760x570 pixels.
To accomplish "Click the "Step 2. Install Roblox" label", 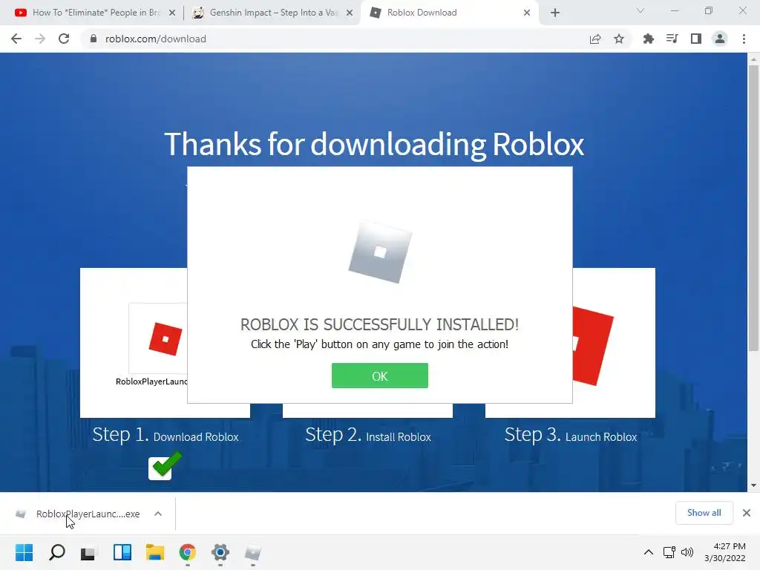I will [x=368, y=435].
